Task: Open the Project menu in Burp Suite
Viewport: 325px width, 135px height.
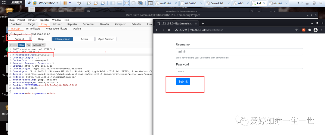Action: pos(21,20)
